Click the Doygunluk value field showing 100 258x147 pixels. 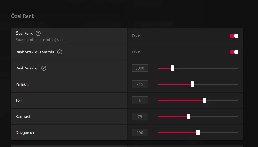click(140, 133)
